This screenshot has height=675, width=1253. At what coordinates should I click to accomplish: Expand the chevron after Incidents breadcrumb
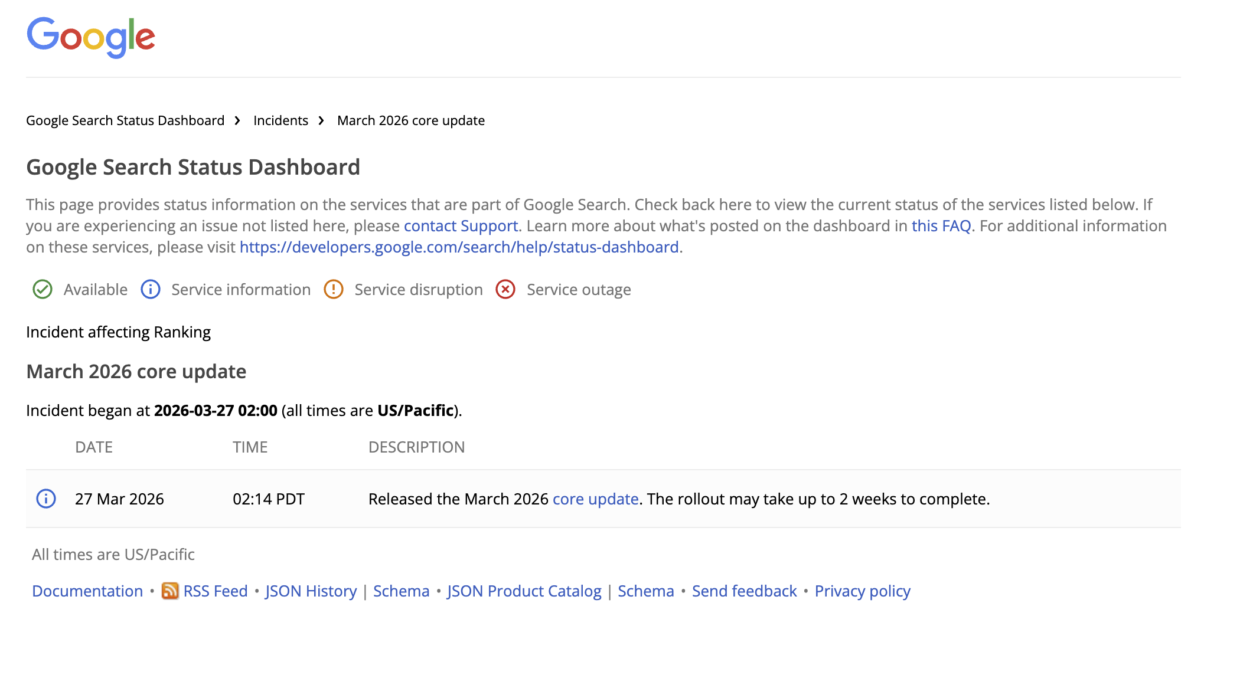(x=321, y=120)
